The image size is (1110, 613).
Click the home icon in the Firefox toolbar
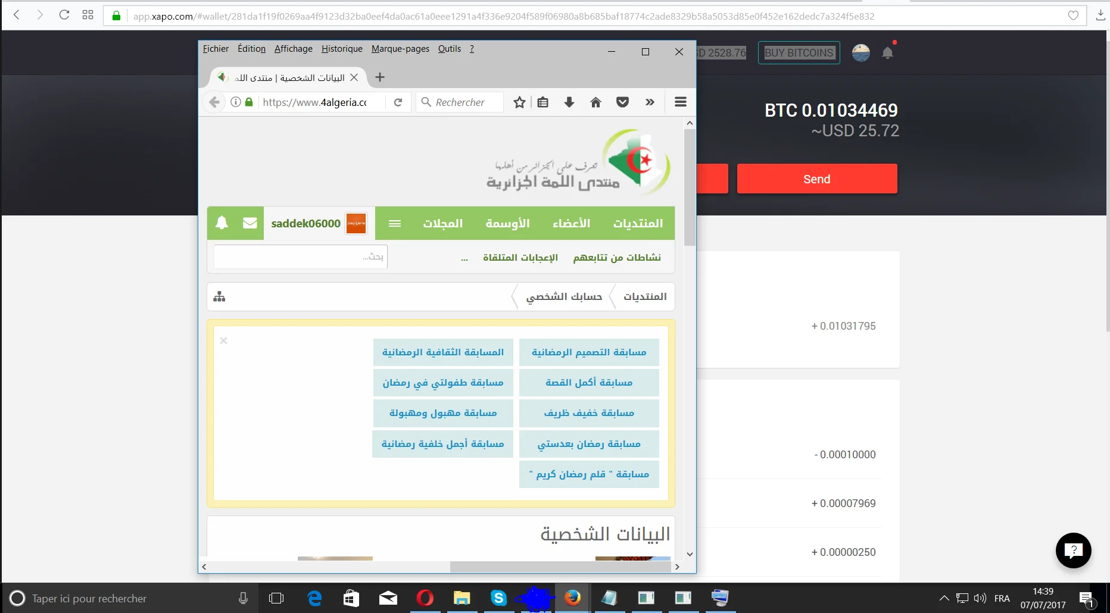[x=595, y=102]
